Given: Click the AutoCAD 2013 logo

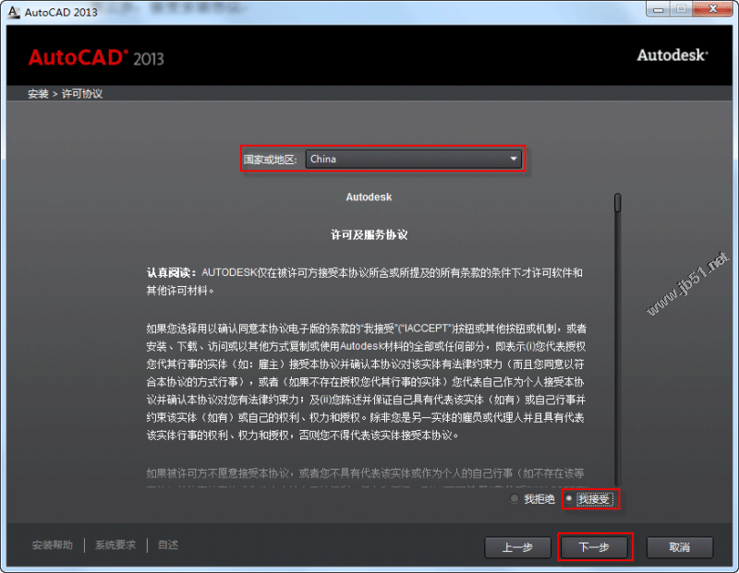Looking at the screenshot, I should (95, 57).
